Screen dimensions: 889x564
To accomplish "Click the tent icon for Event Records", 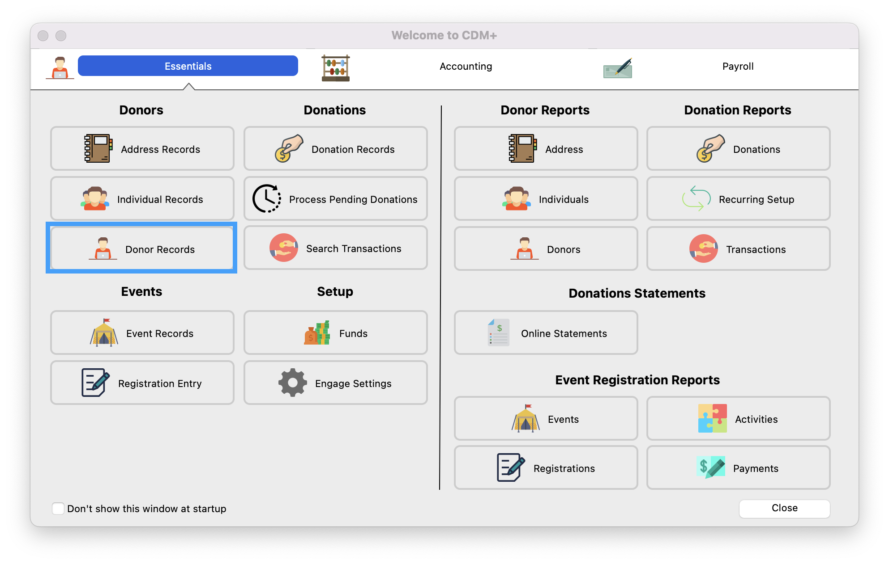I will (104, 333).
